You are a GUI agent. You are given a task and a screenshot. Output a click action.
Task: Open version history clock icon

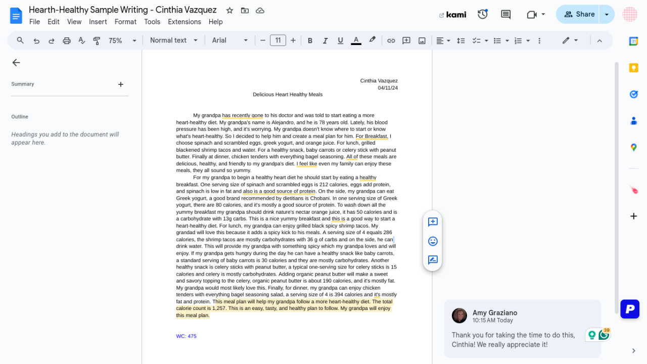coord(483,14)
